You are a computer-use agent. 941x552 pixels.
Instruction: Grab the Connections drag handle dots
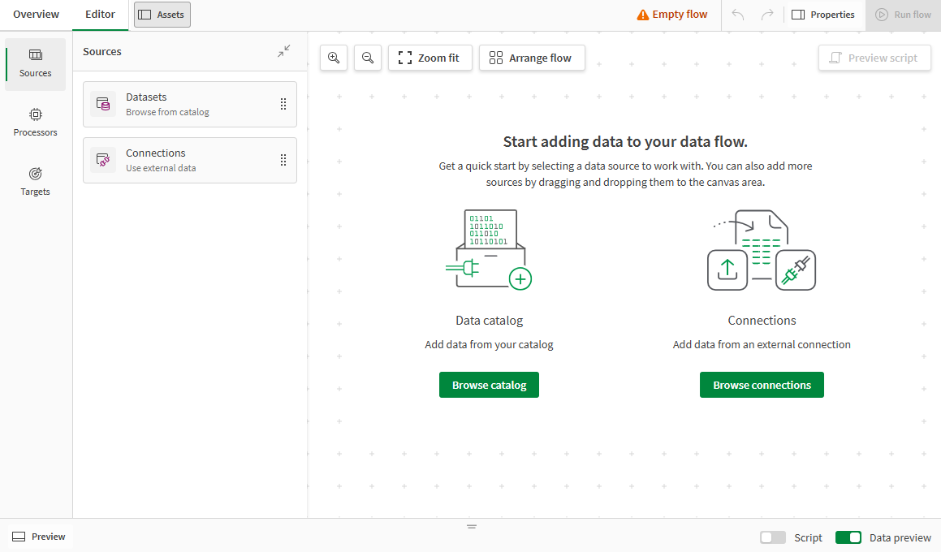(283, 160)
